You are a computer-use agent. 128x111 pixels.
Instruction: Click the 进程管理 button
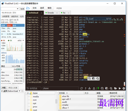coord(6,16)
